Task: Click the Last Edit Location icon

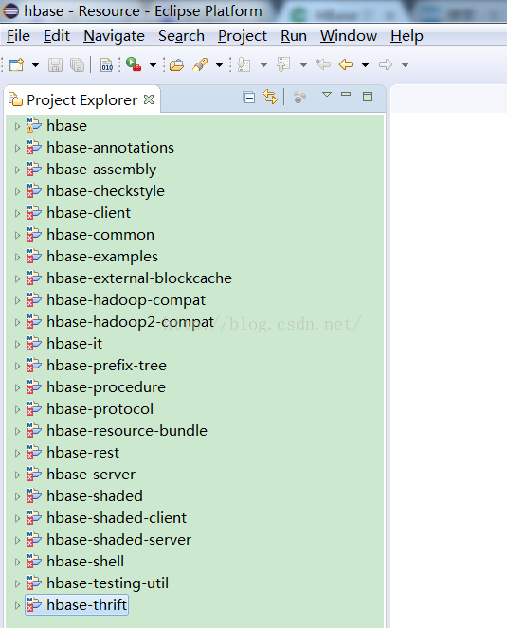Action: coord(323,64)
